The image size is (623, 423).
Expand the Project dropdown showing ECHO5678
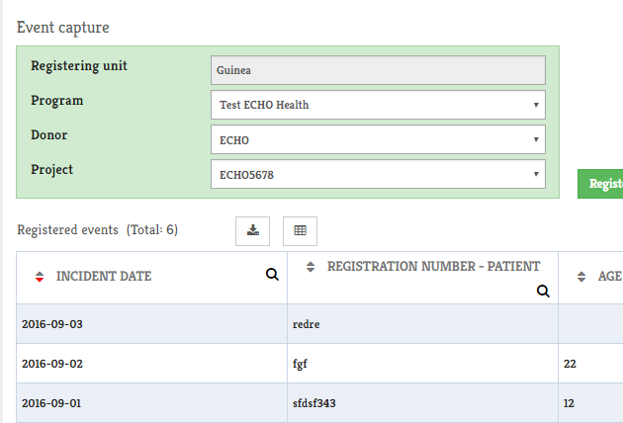click(378, 174)
